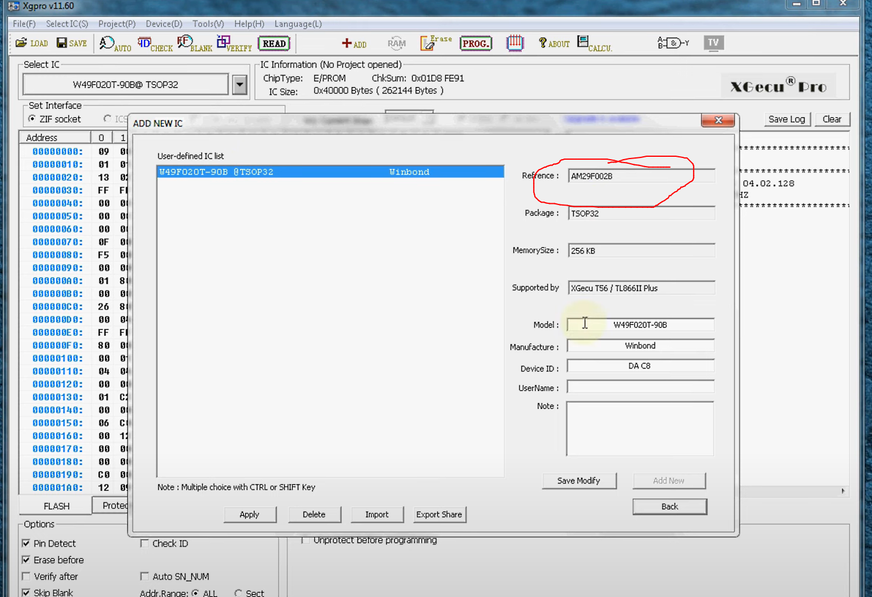Click the Erase chip icon
Viewport: 872px width, 597px height.
point(436,43)
